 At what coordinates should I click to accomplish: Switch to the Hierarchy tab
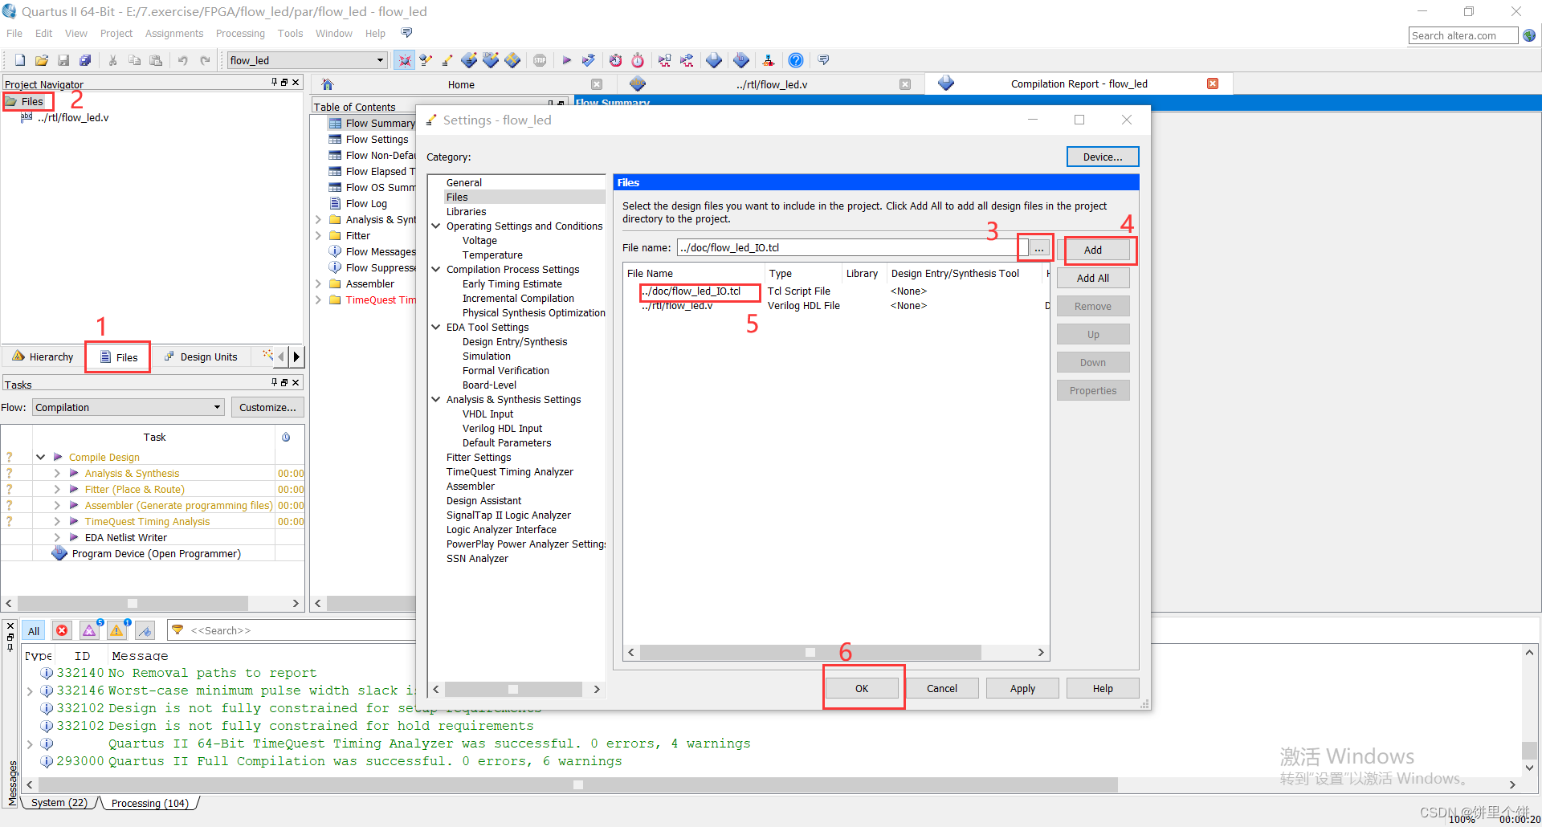(x=43, y=356)
